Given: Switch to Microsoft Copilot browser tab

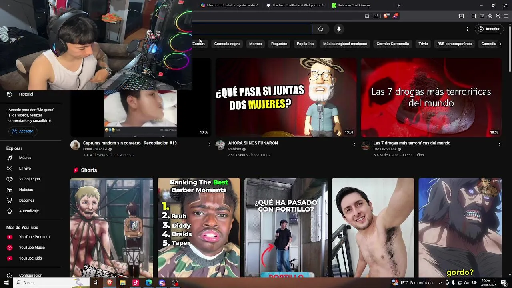Looking at the screenshot, I should (x=230, y=5).
